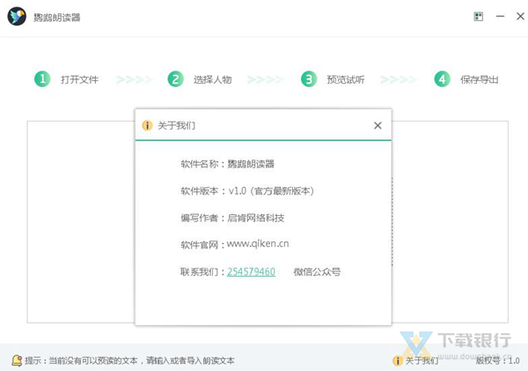The image size is (528, 371).
Task: Click the 选择人物 step label
Action: [x=212, y=79]
